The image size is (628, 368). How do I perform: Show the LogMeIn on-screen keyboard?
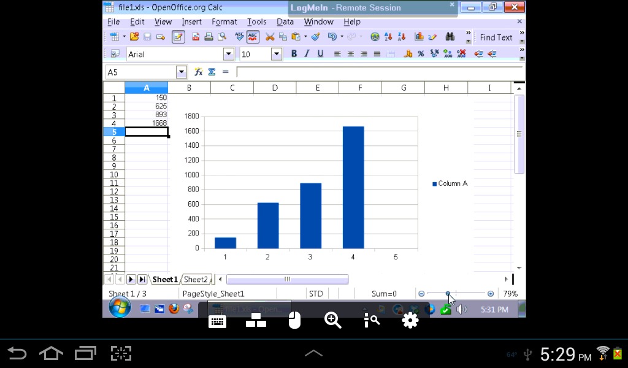point(218,321)
